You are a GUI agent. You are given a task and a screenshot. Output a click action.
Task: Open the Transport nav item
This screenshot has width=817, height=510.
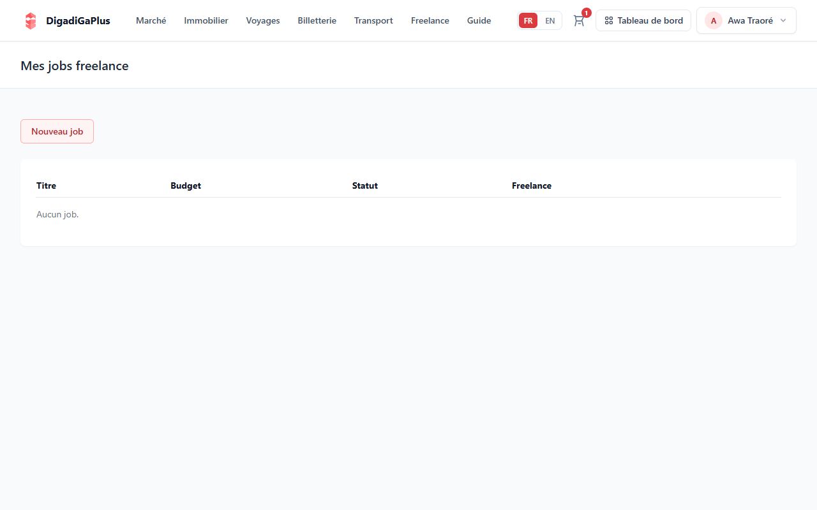click(x=373, y=20)
